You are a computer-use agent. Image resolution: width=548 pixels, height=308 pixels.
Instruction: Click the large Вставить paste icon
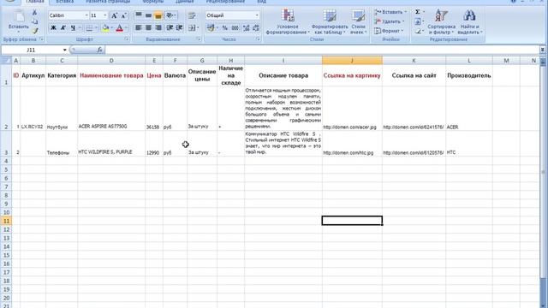[18, 15]
